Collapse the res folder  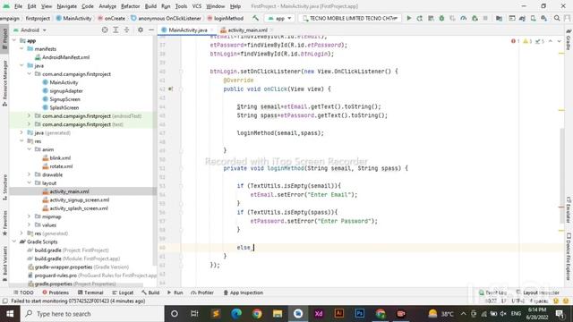[x=21, y=141]
